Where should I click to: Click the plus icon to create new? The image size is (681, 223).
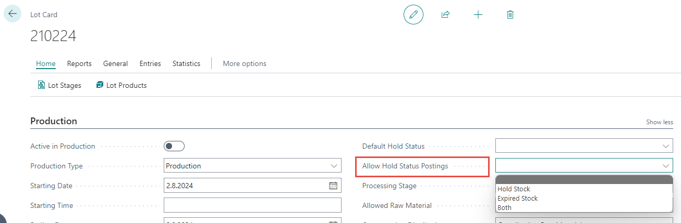click(x=478, y=15)
